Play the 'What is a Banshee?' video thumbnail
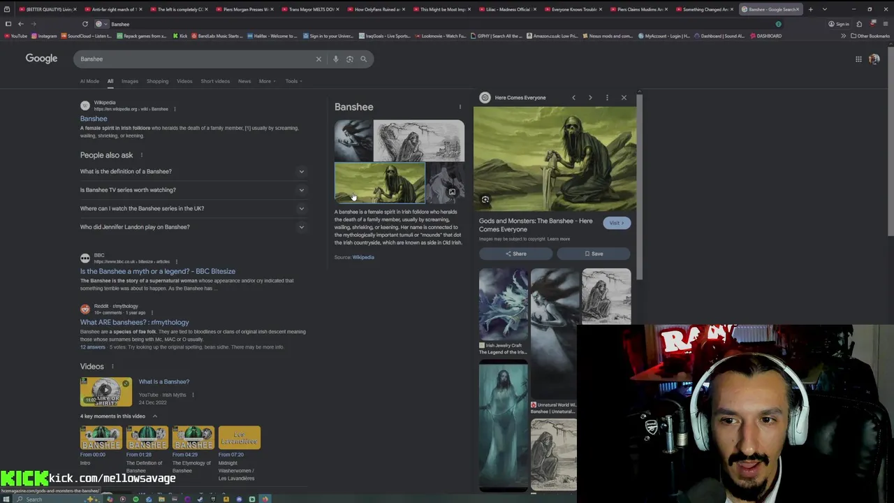This screenshot has width=894, height=503. (105, 392)
